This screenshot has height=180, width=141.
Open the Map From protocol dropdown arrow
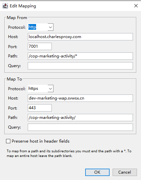point(50,27)
